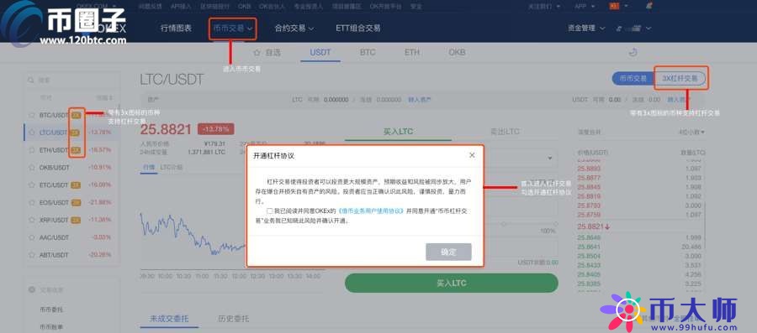The image size is (757, 333).
Task: Close the 开通杠杆协议 dialog
Action: pyautogui.click(x=472, y=155)
